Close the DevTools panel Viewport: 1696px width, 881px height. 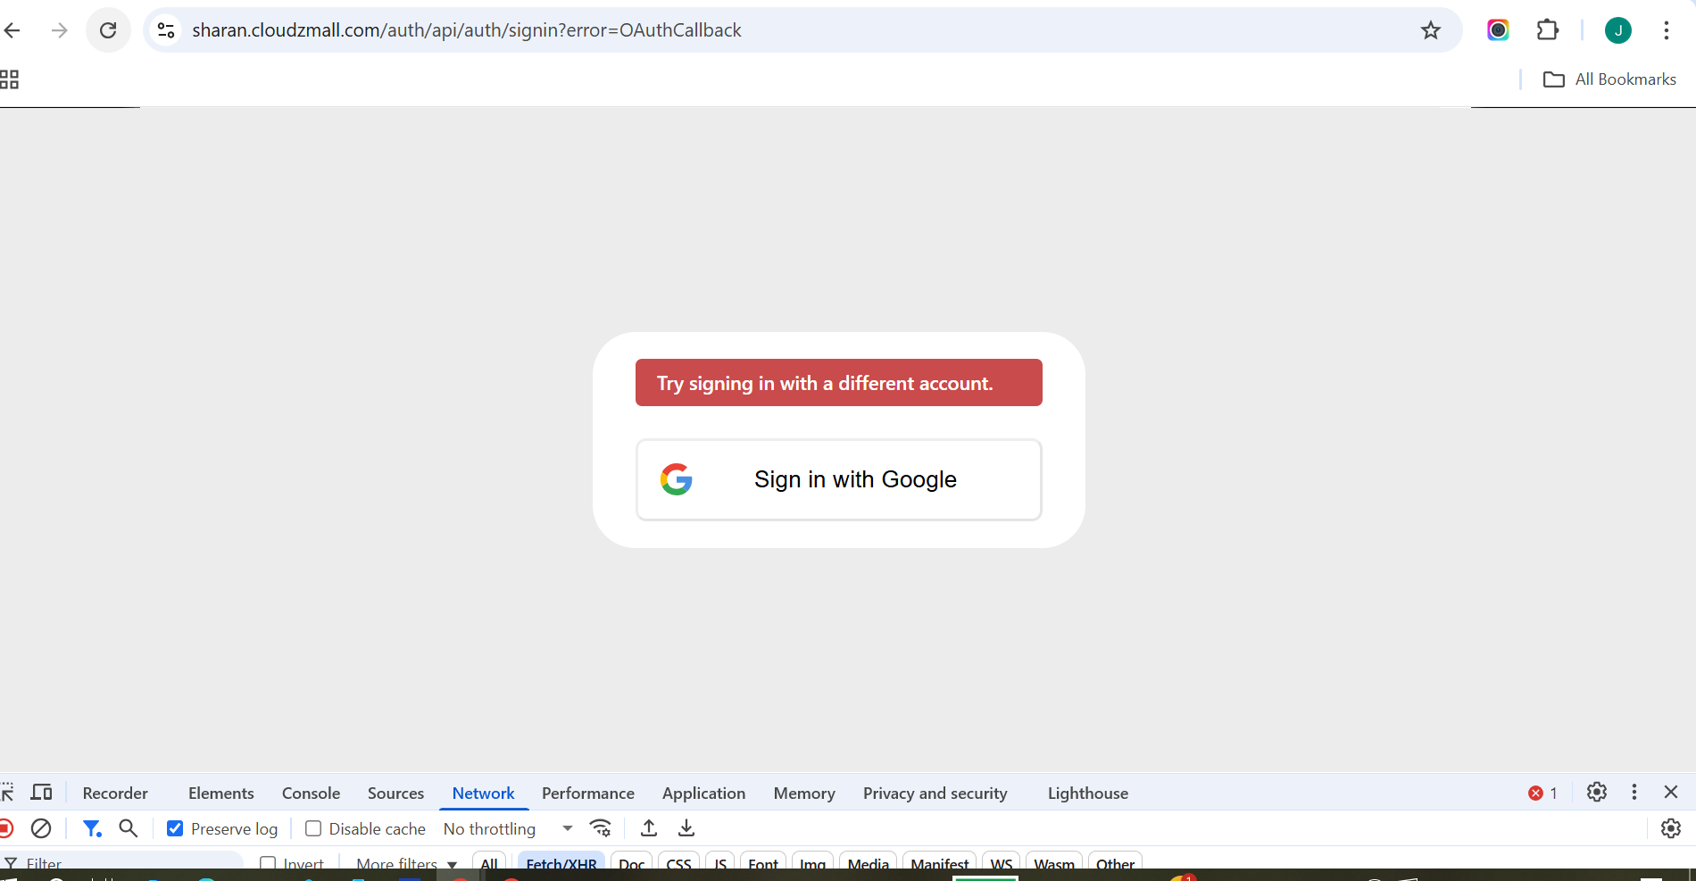point(1671,793)
